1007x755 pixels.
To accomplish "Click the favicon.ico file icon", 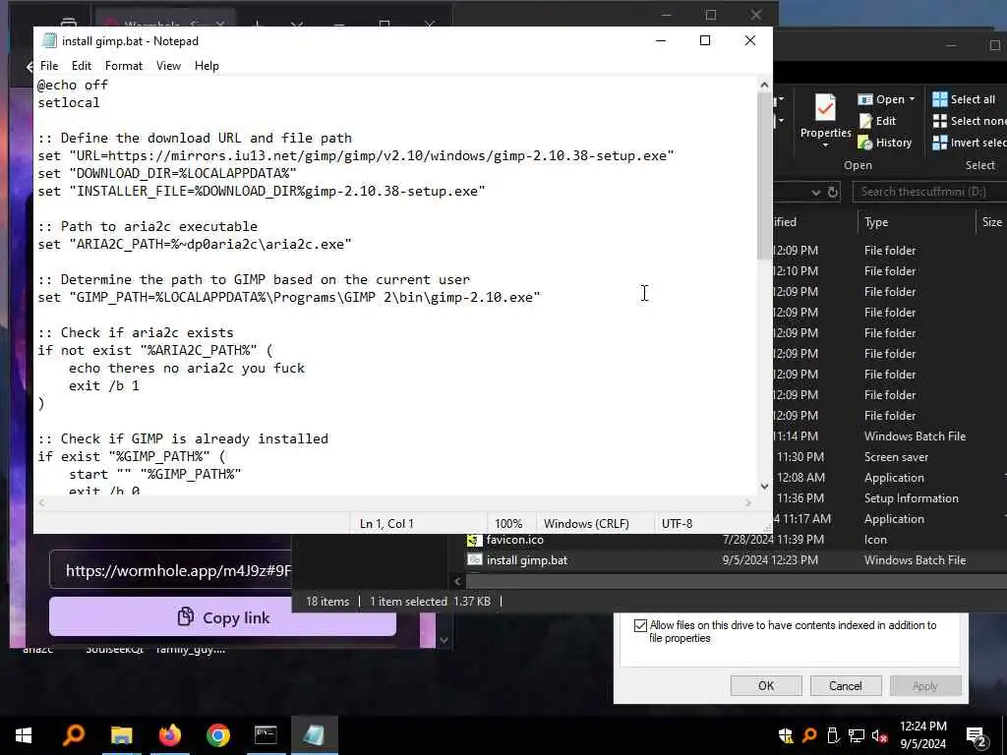I will 475,540.
